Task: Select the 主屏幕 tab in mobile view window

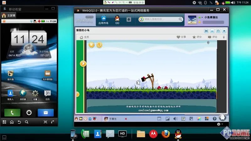Action: coord(9,15)
